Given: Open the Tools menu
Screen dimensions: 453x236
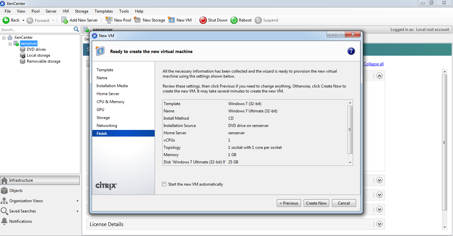Looking at the screenshot, I should click(124, 11).
